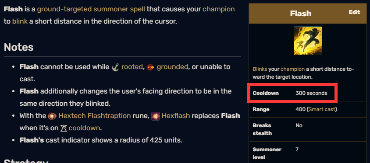Open the Blinks link in infobox description

pyautogui.click(x=260, y=69)
